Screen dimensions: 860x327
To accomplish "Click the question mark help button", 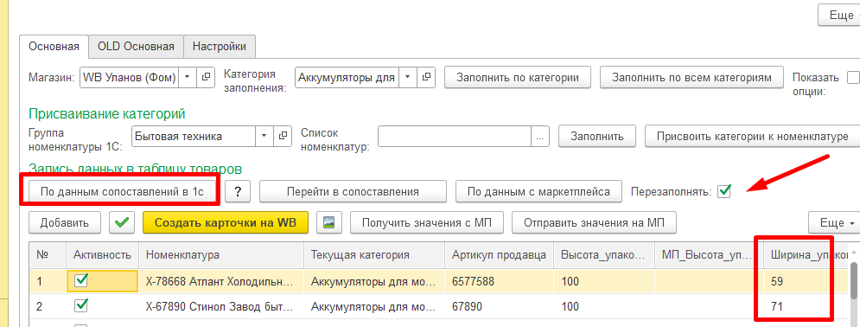I will tap(238, 191).
